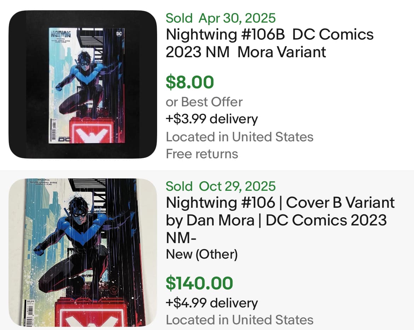Click the 'New (Other)' condition label
The width and height of the screenshot is (414, 330).
click(x=202, y=254)
